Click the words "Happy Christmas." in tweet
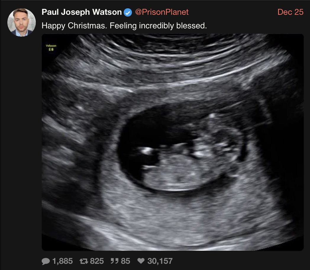 tap(74, 26)
